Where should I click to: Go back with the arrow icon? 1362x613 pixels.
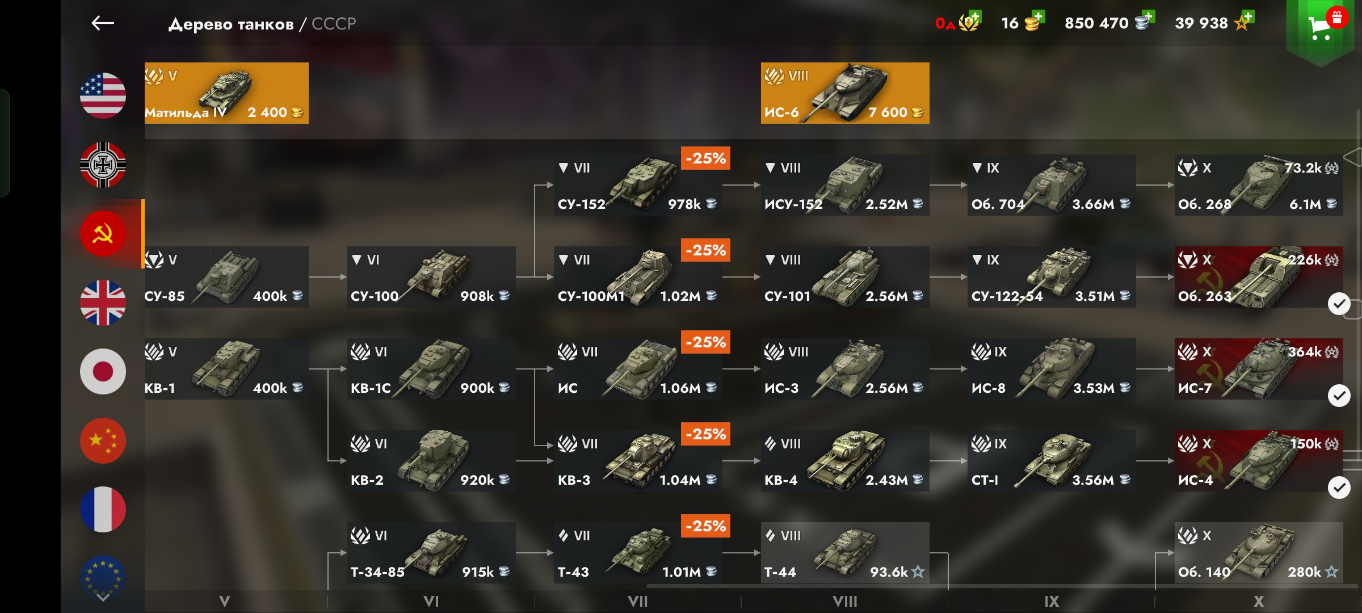(103, 23)
